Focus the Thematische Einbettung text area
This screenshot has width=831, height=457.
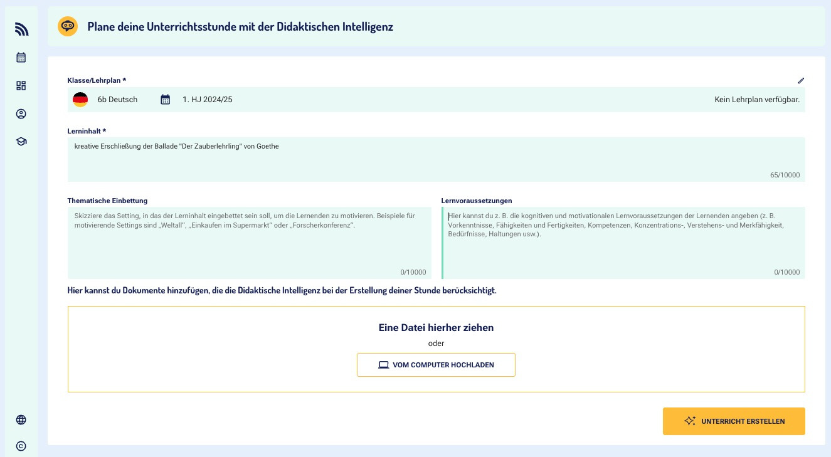250,243
